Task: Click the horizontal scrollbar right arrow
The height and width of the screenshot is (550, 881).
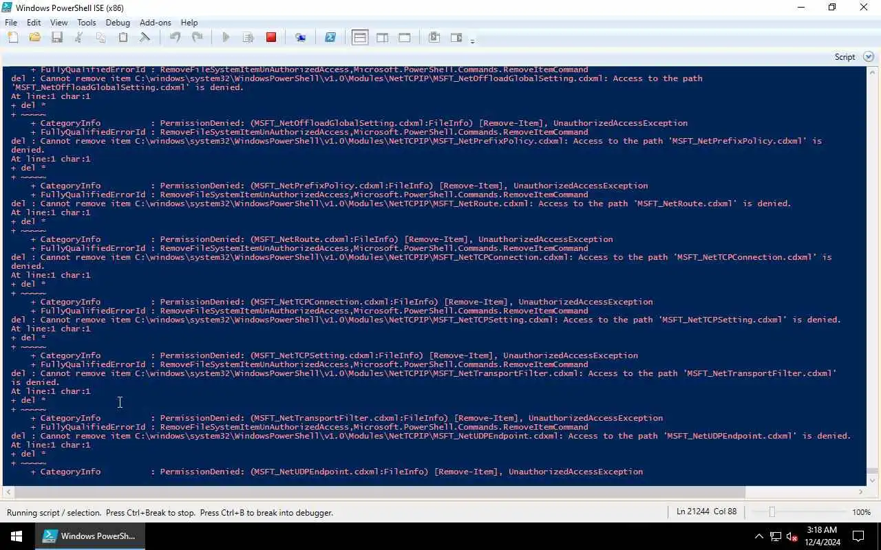Action: tap(860, 492)
